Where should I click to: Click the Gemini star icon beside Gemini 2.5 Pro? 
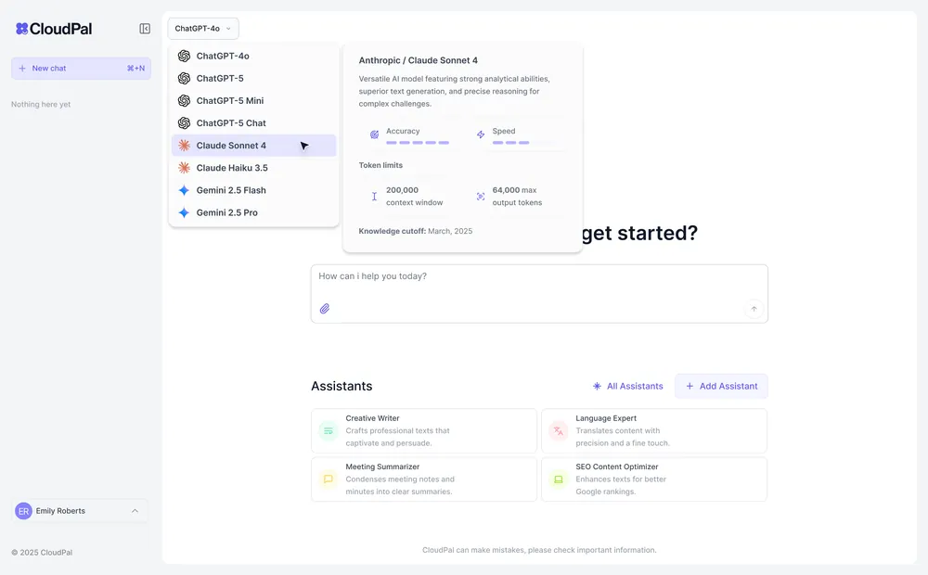pos(184,212)
